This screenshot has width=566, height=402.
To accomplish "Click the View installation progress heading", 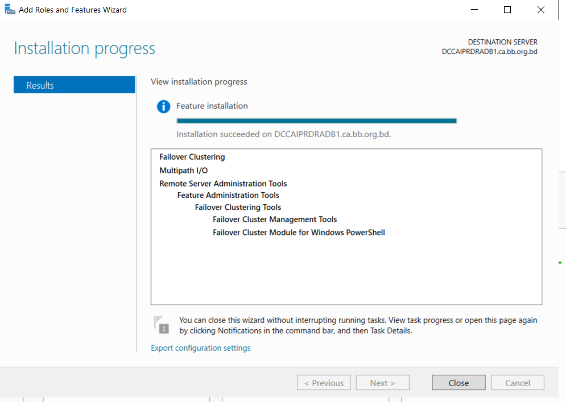I will pyautogui.click(x=199, y=82).
